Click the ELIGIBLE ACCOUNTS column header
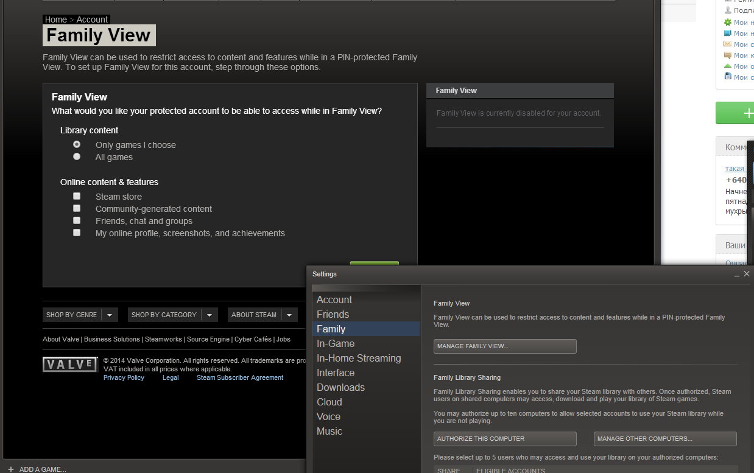The height and width of the screenshot is (473, 754). pyautogui.click(x=511, y=471)
